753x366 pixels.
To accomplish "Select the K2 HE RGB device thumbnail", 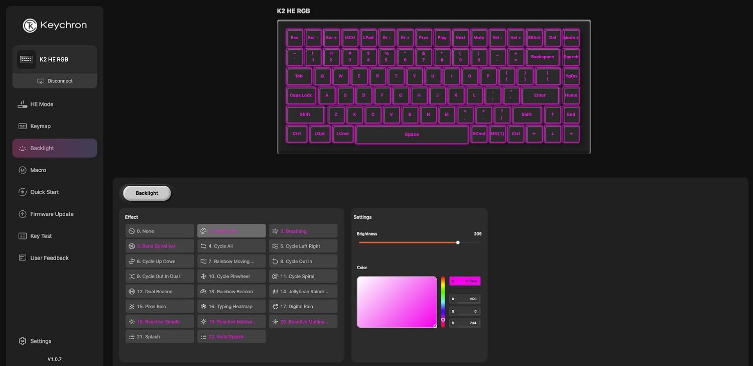I will pyautogui.click(x=26, y=59).
